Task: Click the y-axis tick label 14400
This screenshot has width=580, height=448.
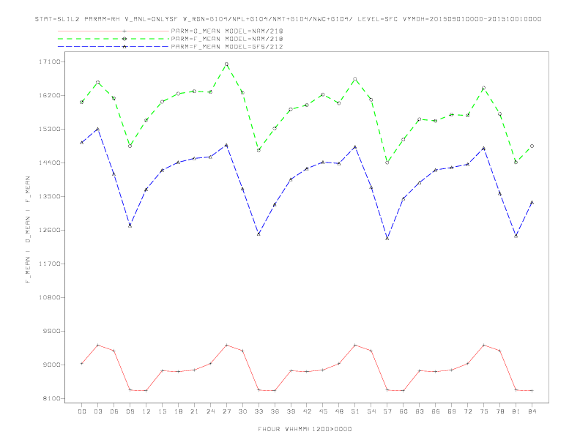Action: (x=50, y=163)
